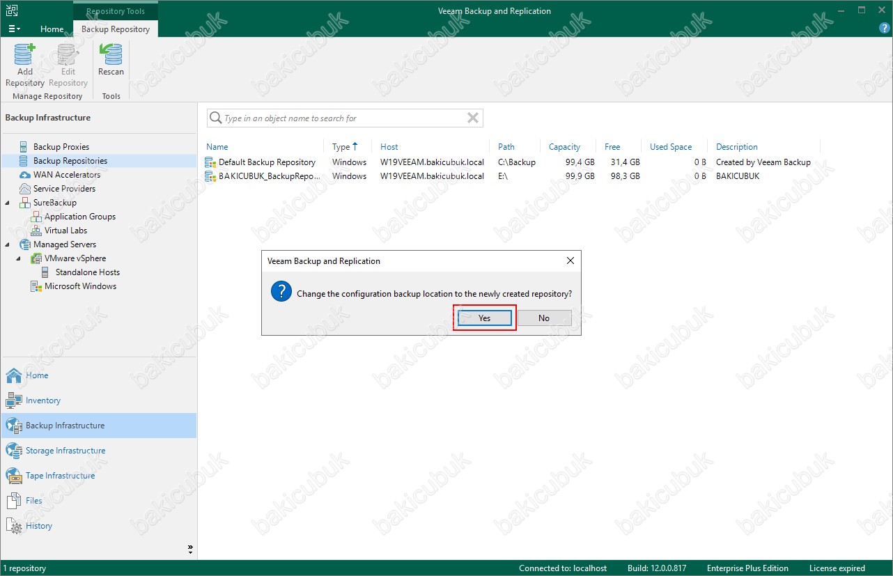This screenshot has width=893, height=576.
Task: Select Backup Repositories tree node
Action: (70, 161)
